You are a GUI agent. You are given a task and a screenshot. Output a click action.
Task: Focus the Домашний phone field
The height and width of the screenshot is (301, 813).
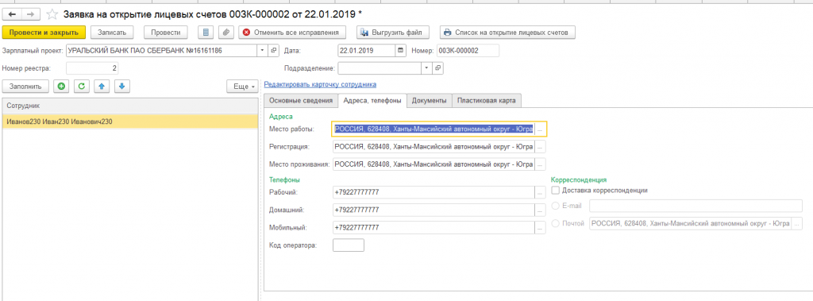(x=433, y=210)
